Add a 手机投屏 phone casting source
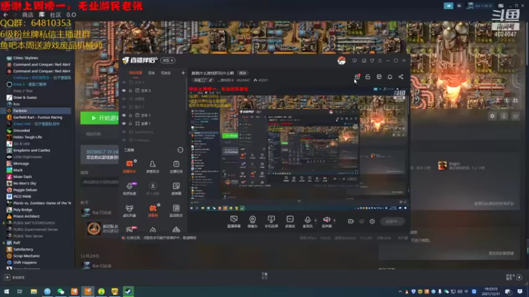 tap(271, 222)
